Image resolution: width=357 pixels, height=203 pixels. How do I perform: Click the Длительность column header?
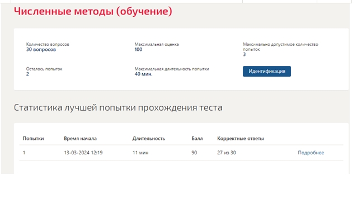coord(149,138)
